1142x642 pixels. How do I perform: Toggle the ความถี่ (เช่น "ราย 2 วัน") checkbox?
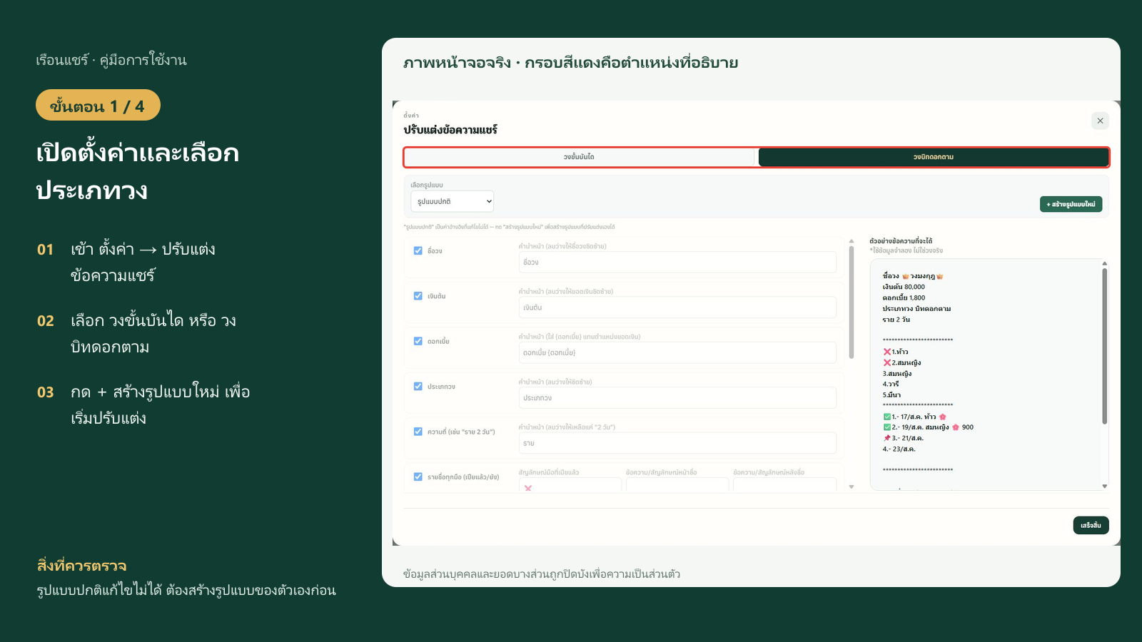[x=418, y=432]
